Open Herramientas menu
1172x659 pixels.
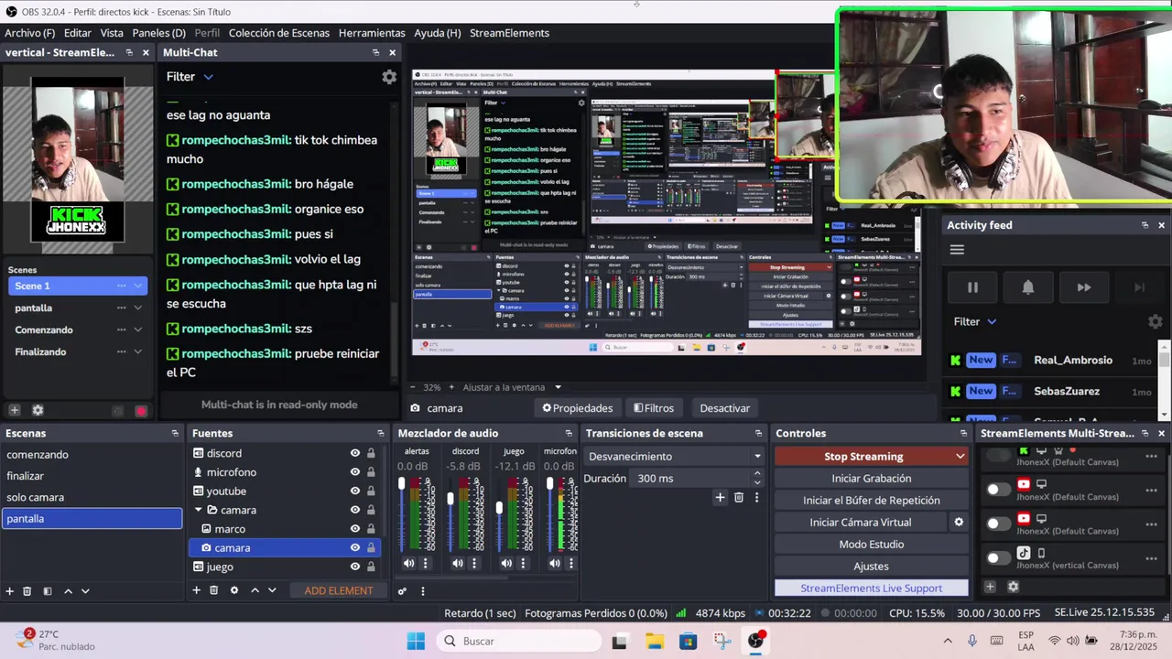tap(372, 33)
